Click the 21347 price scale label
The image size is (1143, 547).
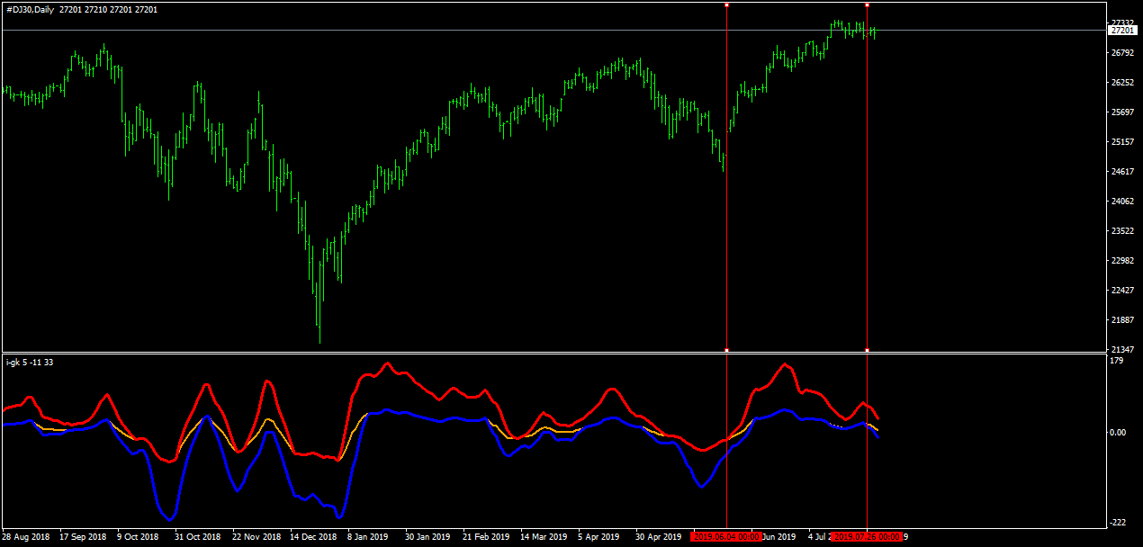click(x=1122, y=350)
